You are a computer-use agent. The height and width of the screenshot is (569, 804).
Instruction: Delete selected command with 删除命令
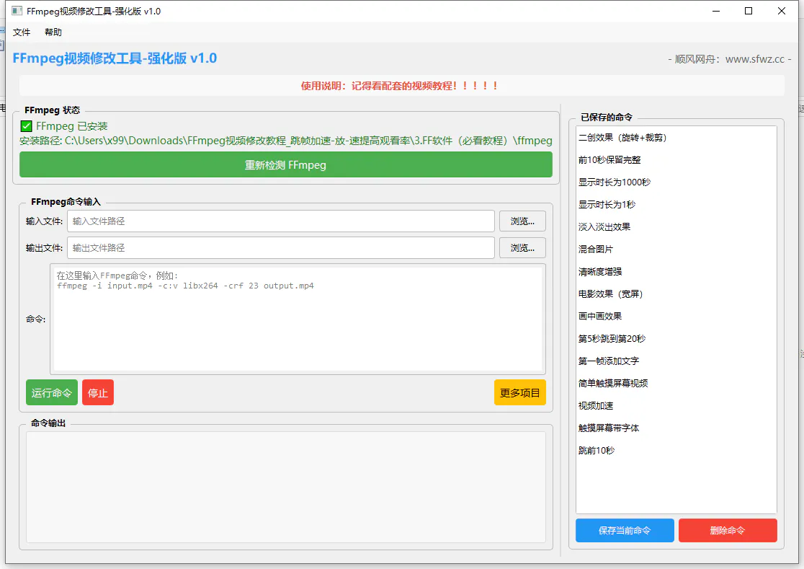click(x=728, y=530)
